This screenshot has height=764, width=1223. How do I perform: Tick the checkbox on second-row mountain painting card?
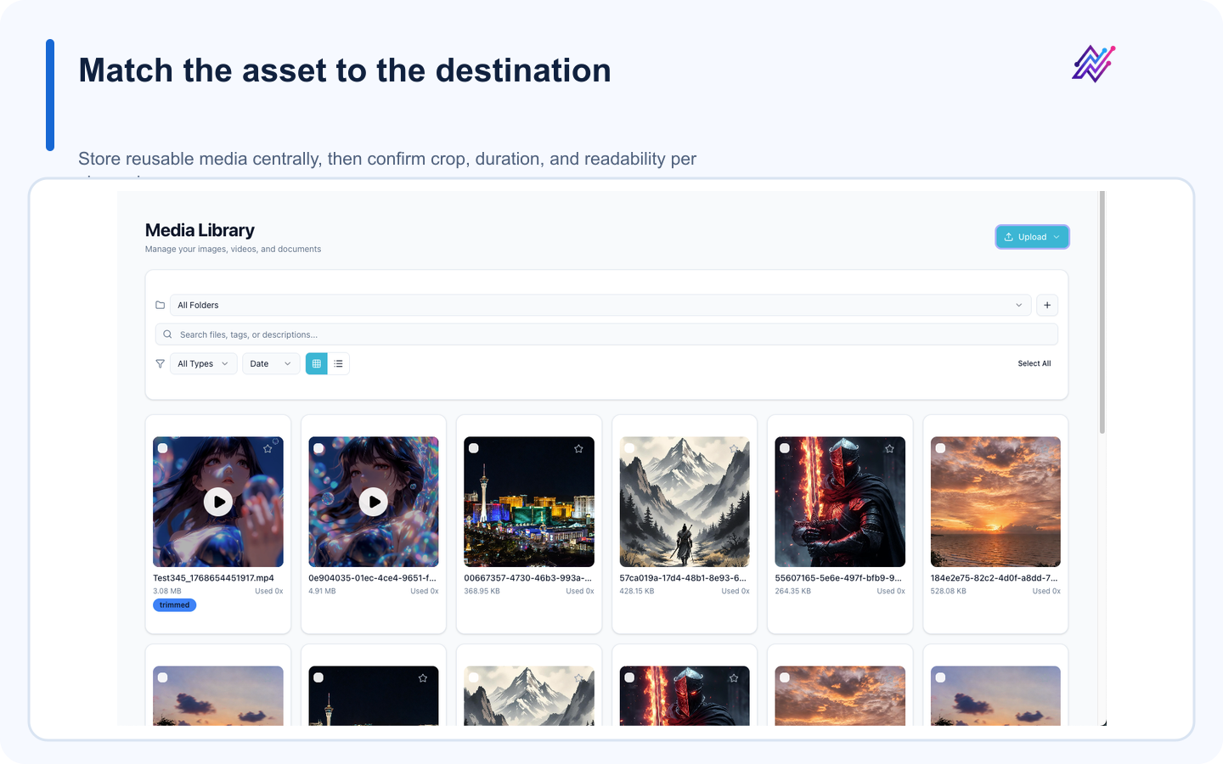[x=474, y=677]
